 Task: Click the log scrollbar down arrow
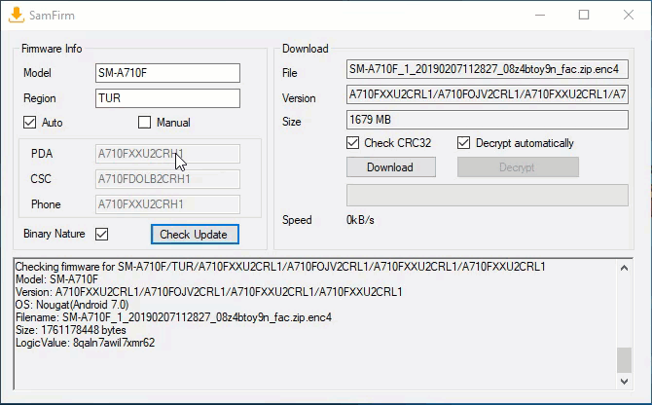[x=624, y=381]
